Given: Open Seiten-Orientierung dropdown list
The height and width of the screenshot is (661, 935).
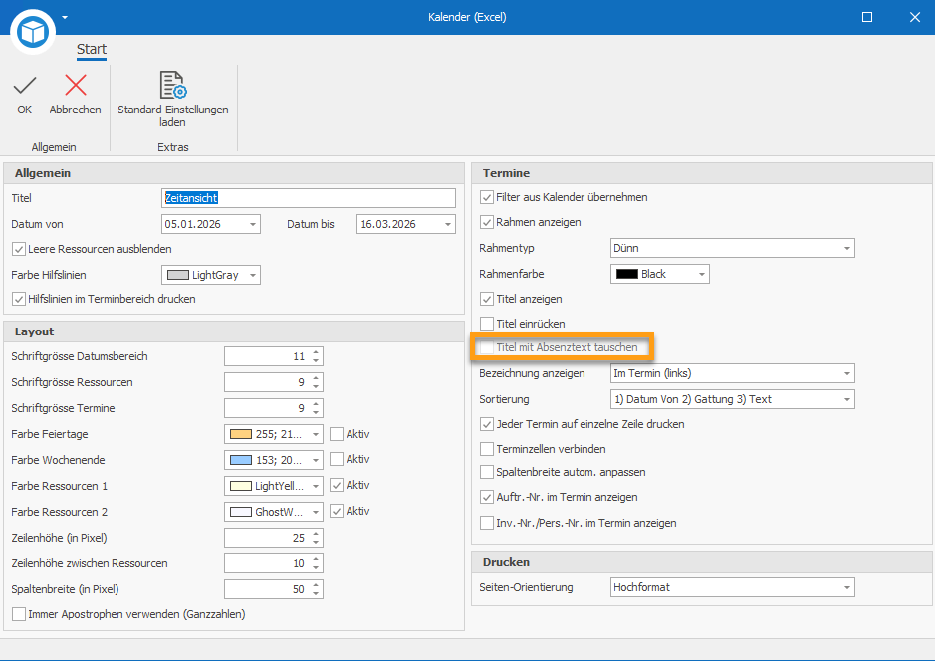Looking at the screenshot, I should coord(845,587).
